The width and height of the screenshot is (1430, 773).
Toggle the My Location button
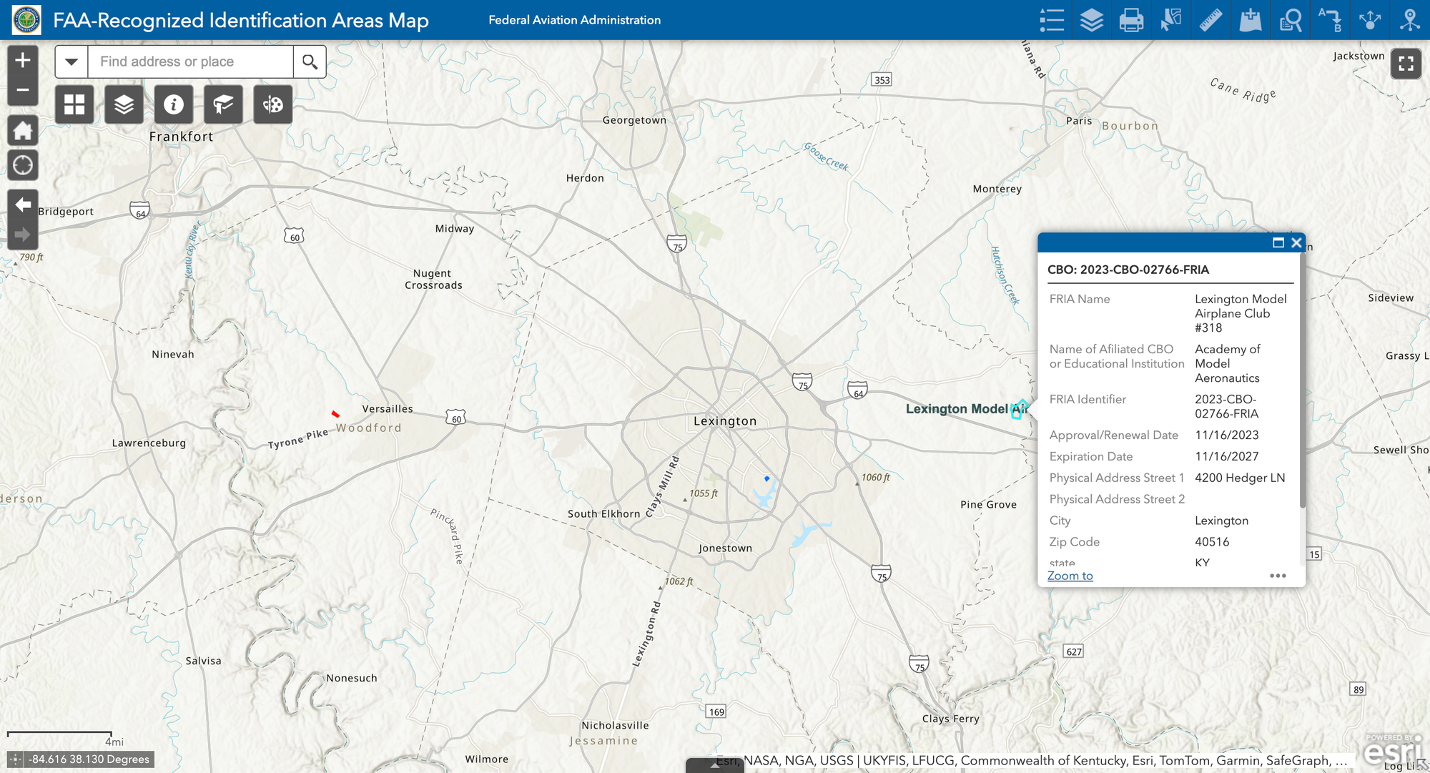tap(23, 165)
